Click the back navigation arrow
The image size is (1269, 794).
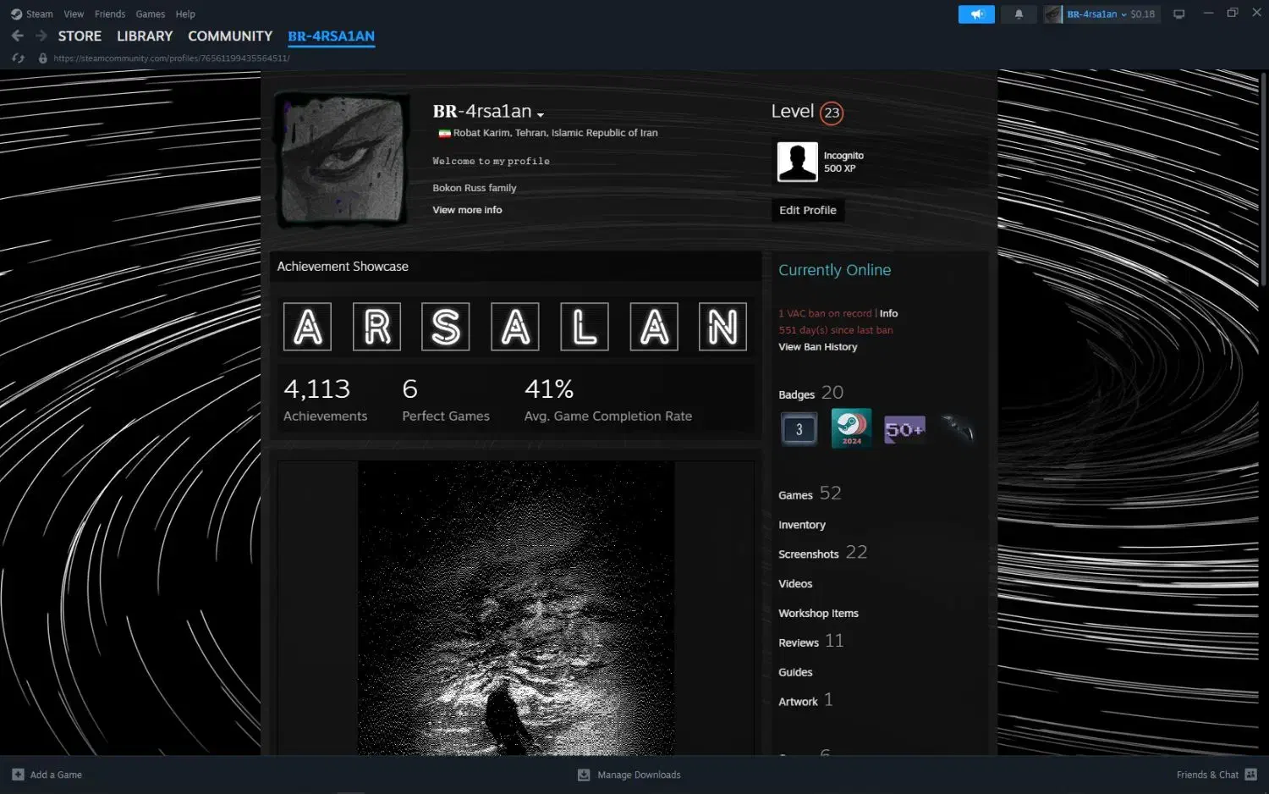point(18,36)
